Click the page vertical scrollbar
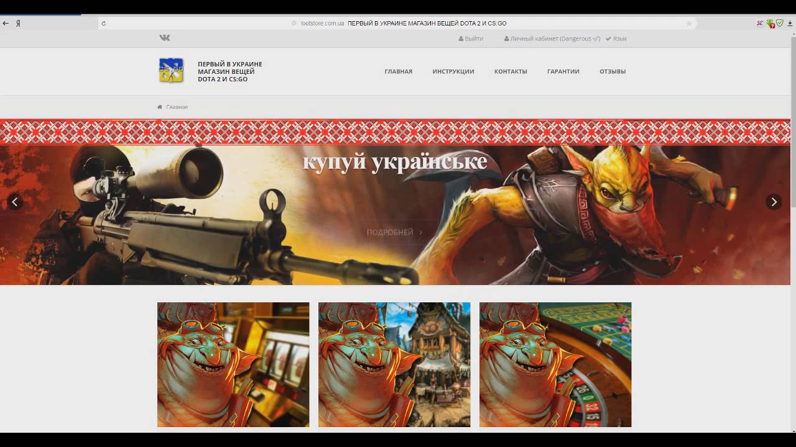Image resolution: width=796 pixels, height=447 pixels. [x=793, y=121]
